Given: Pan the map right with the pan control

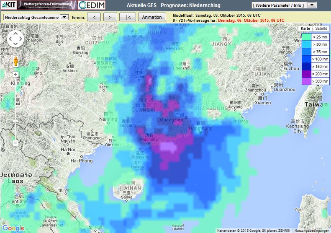Looking at the screenshot, I should [x=21, y=39].
